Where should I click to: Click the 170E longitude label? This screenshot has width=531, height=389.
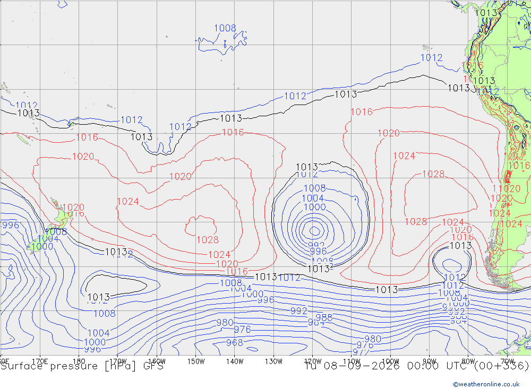click(x=40, y=361)
